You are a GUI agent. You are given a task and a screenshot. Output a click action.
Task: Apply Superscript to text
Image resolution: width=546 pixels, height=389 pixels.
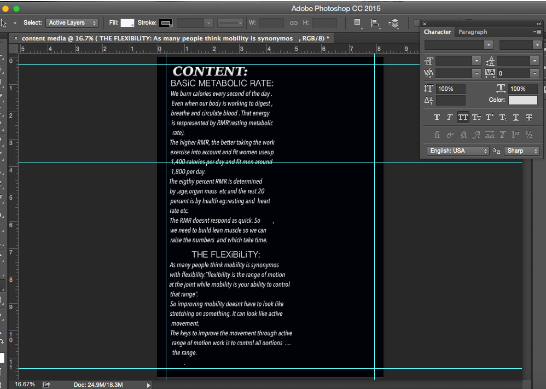(490, 117)
